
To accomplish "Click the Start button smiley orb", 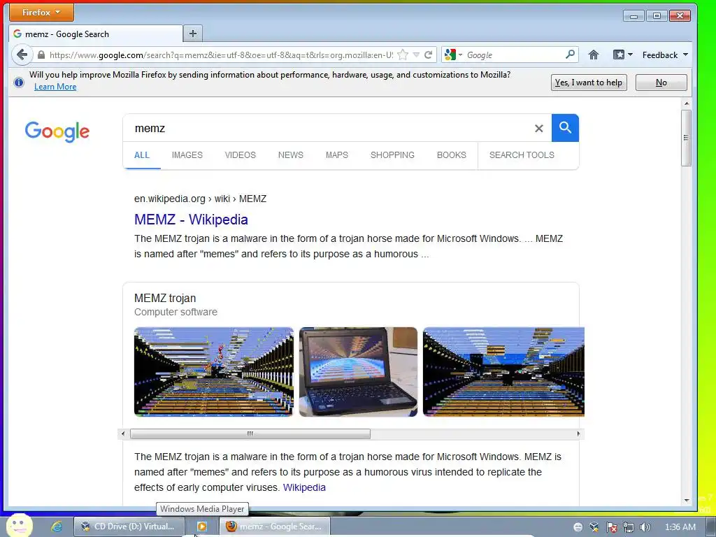I will (19, 526).
